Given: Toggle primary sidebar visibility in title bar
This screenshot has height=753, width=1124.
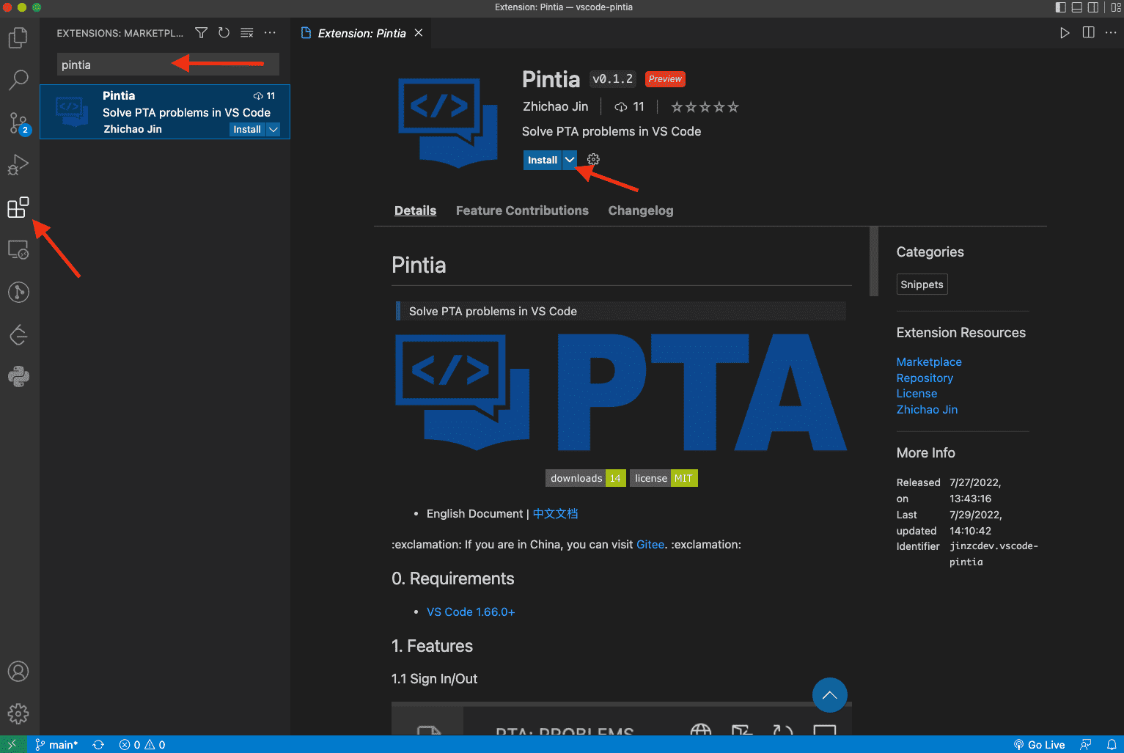Looking at the screenshot, I should pos(1060,7).
